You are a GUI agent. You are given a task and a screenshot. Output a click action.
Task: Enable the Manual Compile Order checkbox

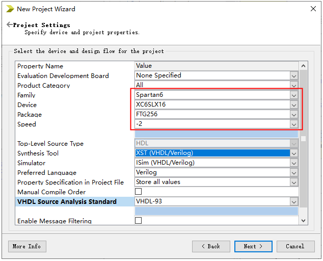point(138,192)
